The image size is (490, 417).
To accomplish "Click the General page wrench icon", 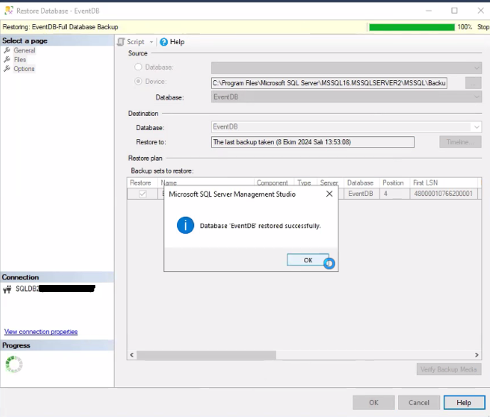I will 7,50.
